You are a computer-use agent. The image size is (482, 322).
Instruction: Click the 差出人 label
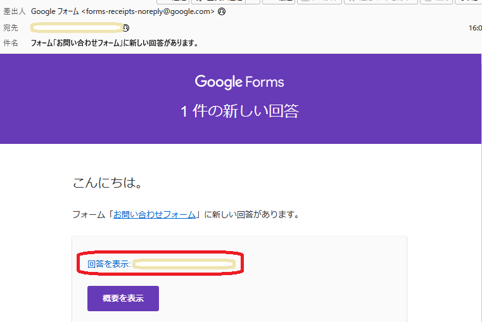14,11
